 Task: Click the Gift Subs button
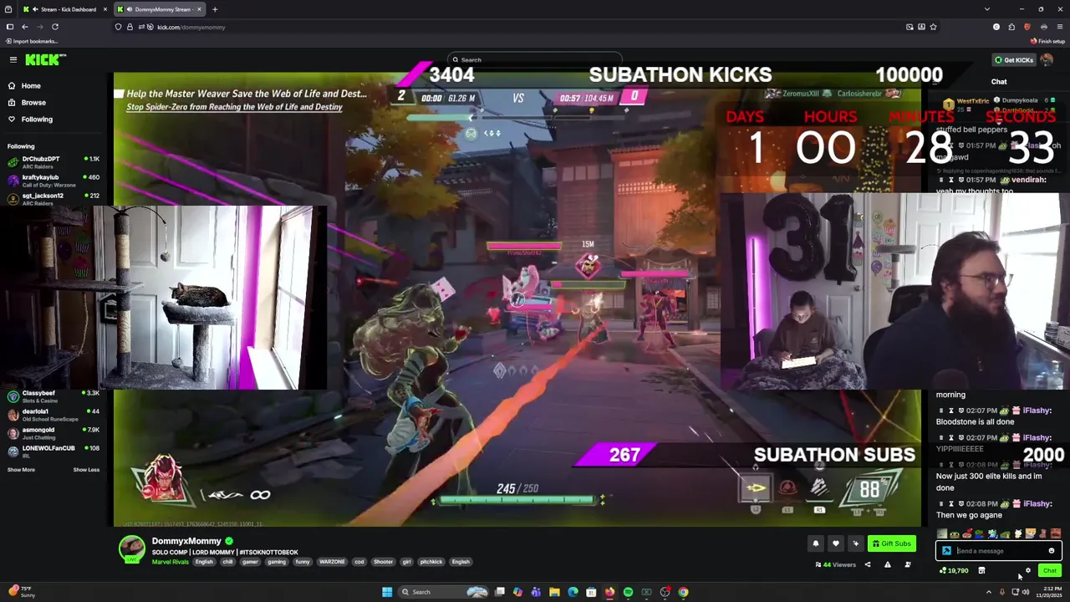coord(892,543)
